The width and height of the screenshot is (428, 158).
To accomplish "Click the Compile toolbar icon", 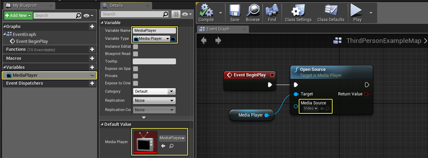I will (x=206, y=13).
